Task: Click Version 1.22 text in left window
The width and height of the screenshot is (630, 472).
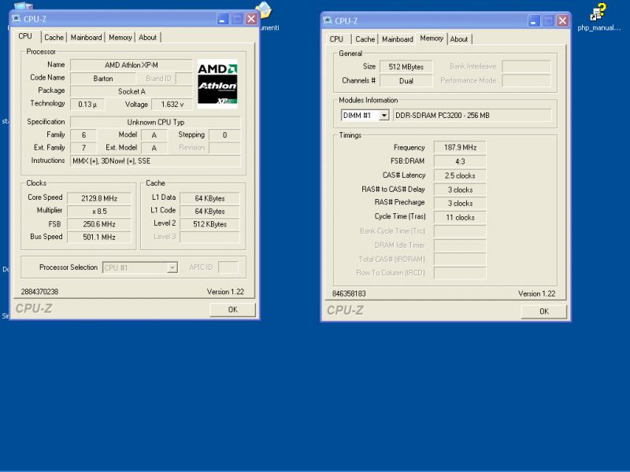Action: 225,292
